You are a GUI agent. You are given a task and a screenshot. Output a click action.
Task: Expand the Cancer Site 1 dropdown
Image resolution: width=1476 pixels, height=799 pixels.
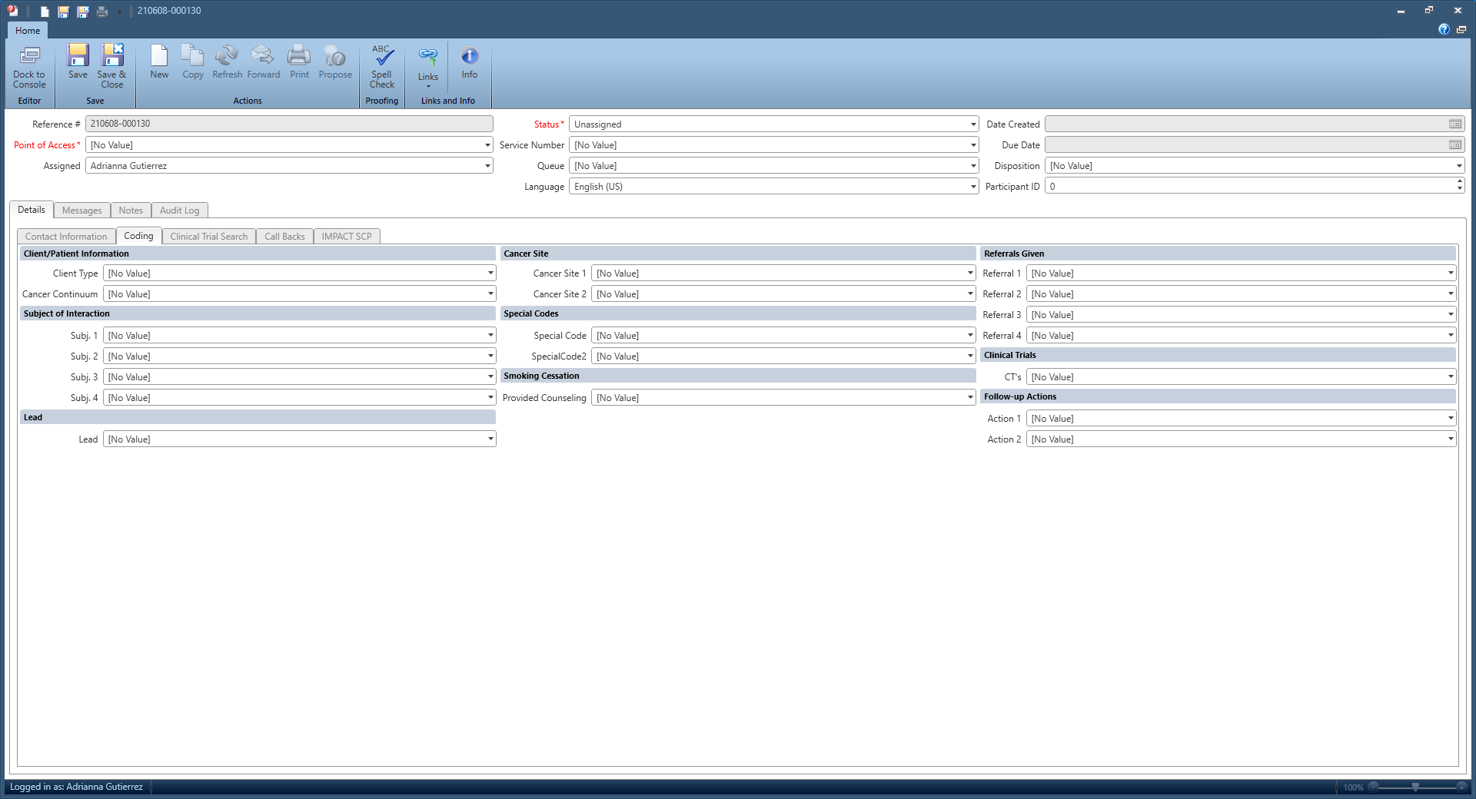(969, 274)
